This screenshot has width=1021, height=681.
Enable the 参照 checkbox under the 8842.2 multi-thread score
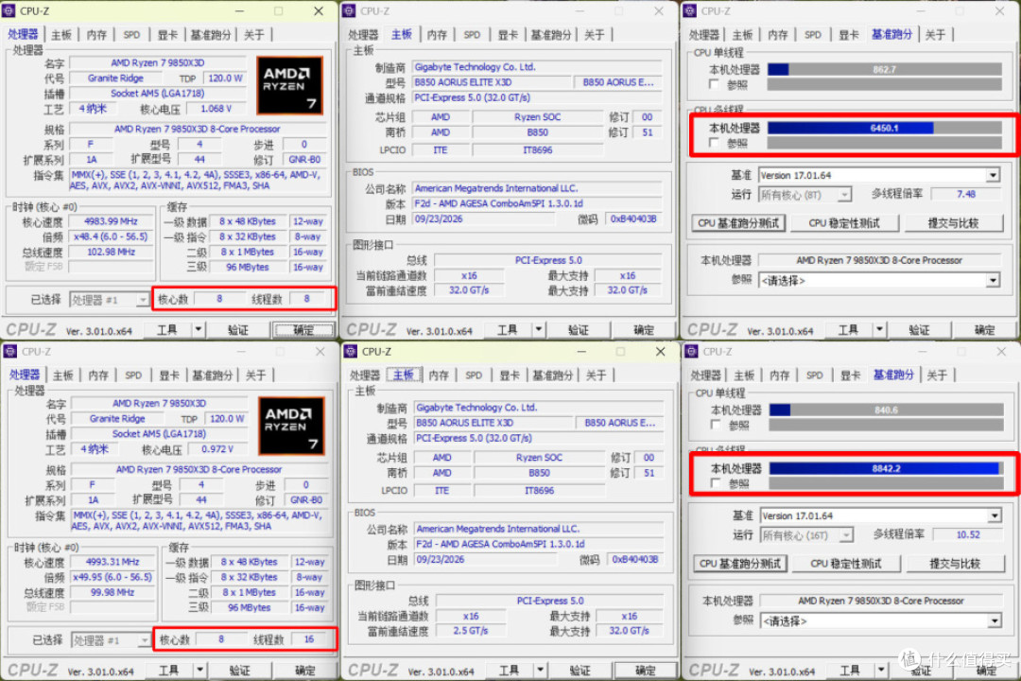click(x=716, y=483)
